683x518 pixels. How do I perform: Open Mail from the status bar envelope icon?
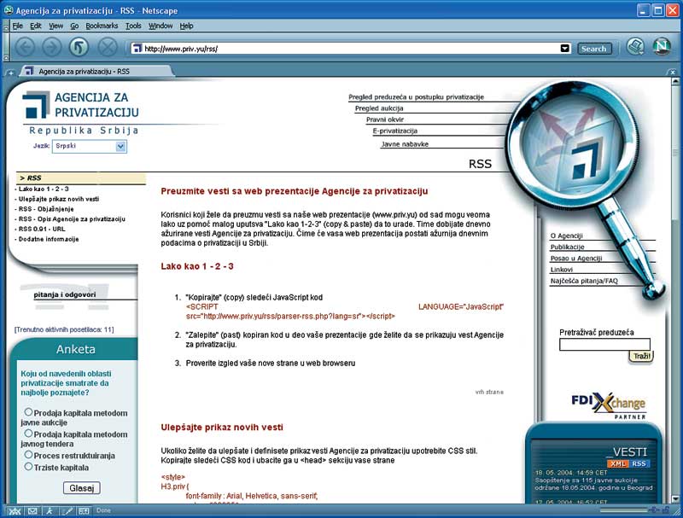coord(32,511)
